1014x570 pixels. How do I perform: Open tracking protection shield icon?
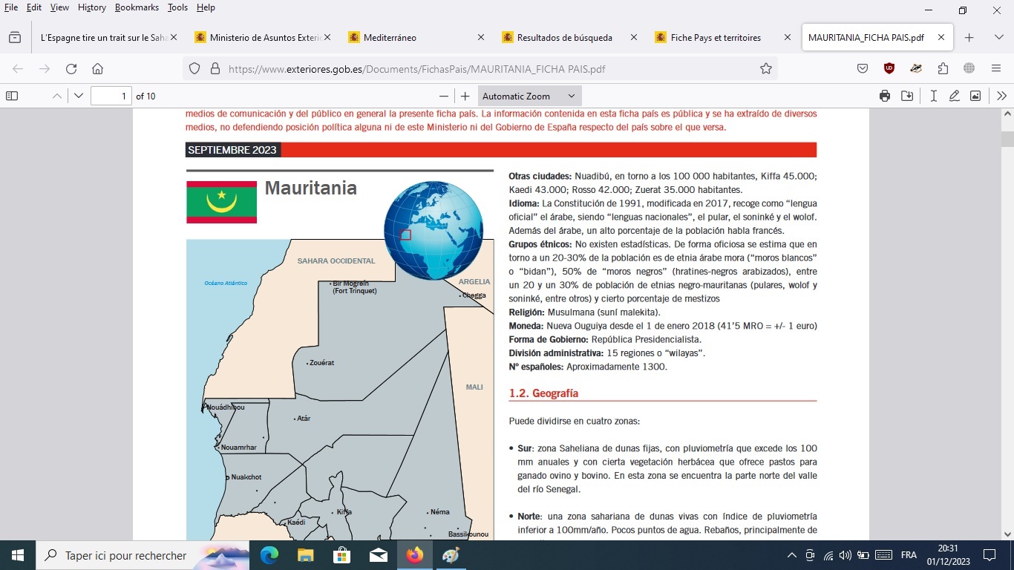[194, 68]
